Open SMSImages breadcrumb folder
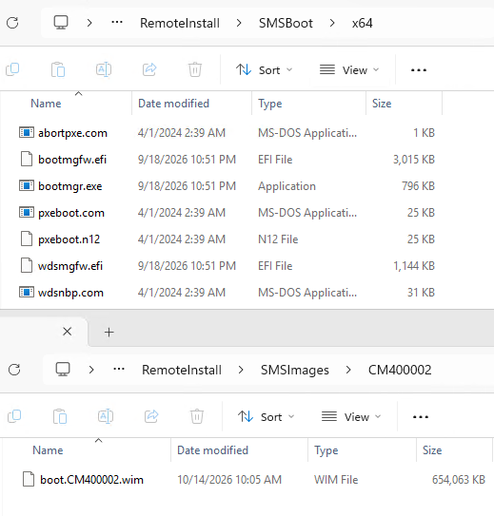 295,370
